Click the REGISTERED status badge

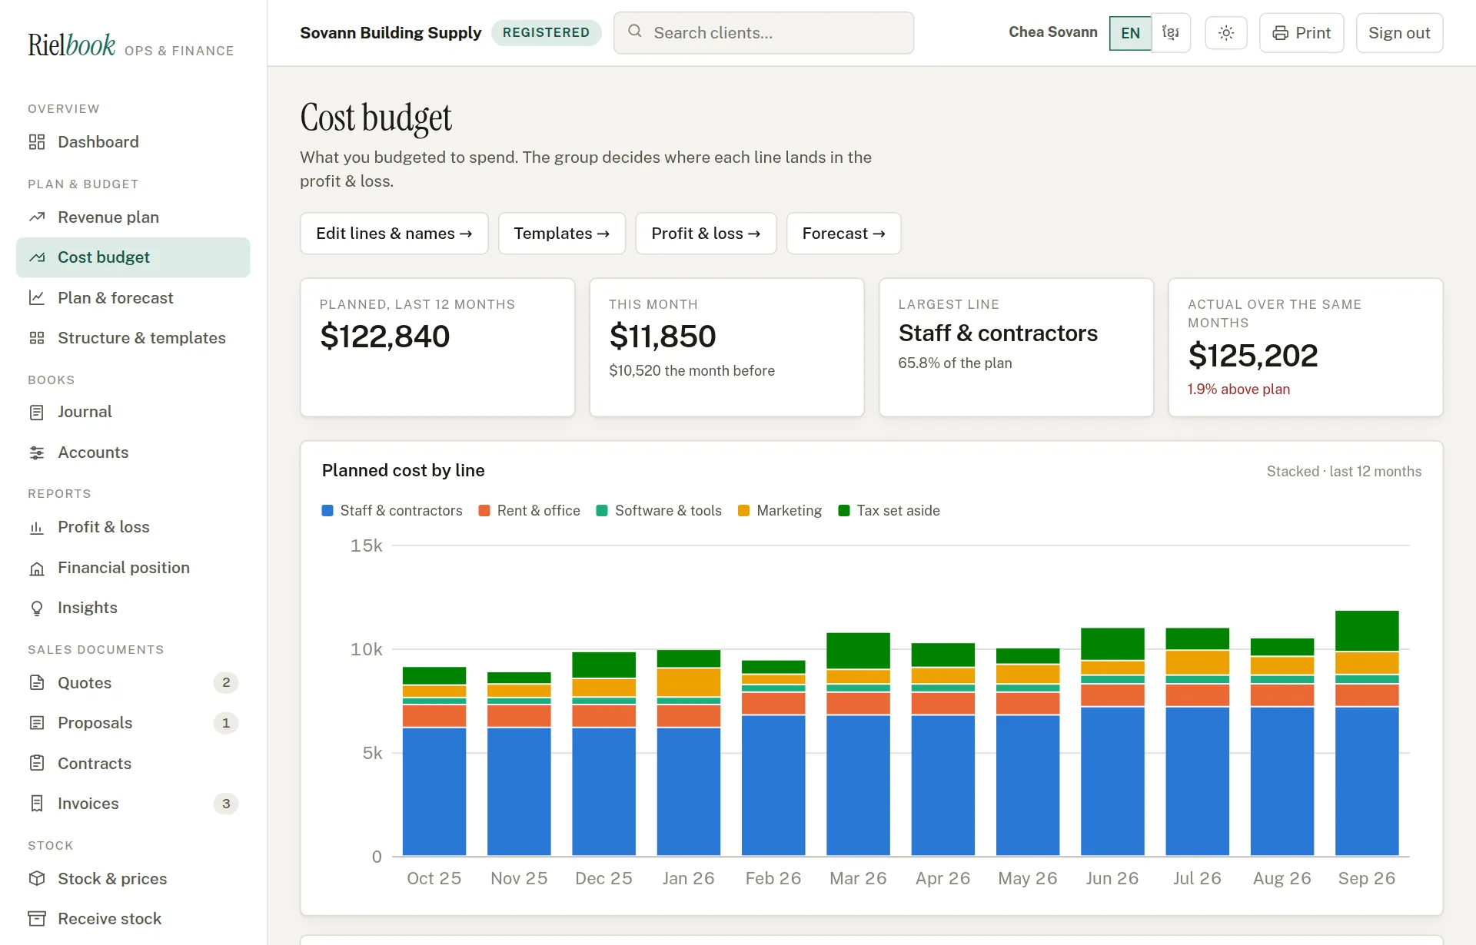(x=546, y=33)
